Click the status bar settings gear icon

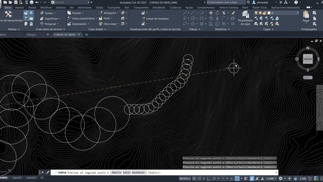281,178
